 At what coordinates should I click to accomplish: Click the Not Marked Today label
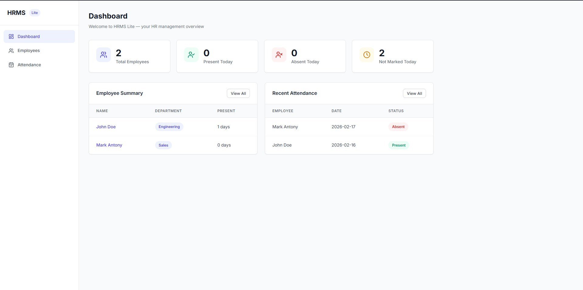397,62
